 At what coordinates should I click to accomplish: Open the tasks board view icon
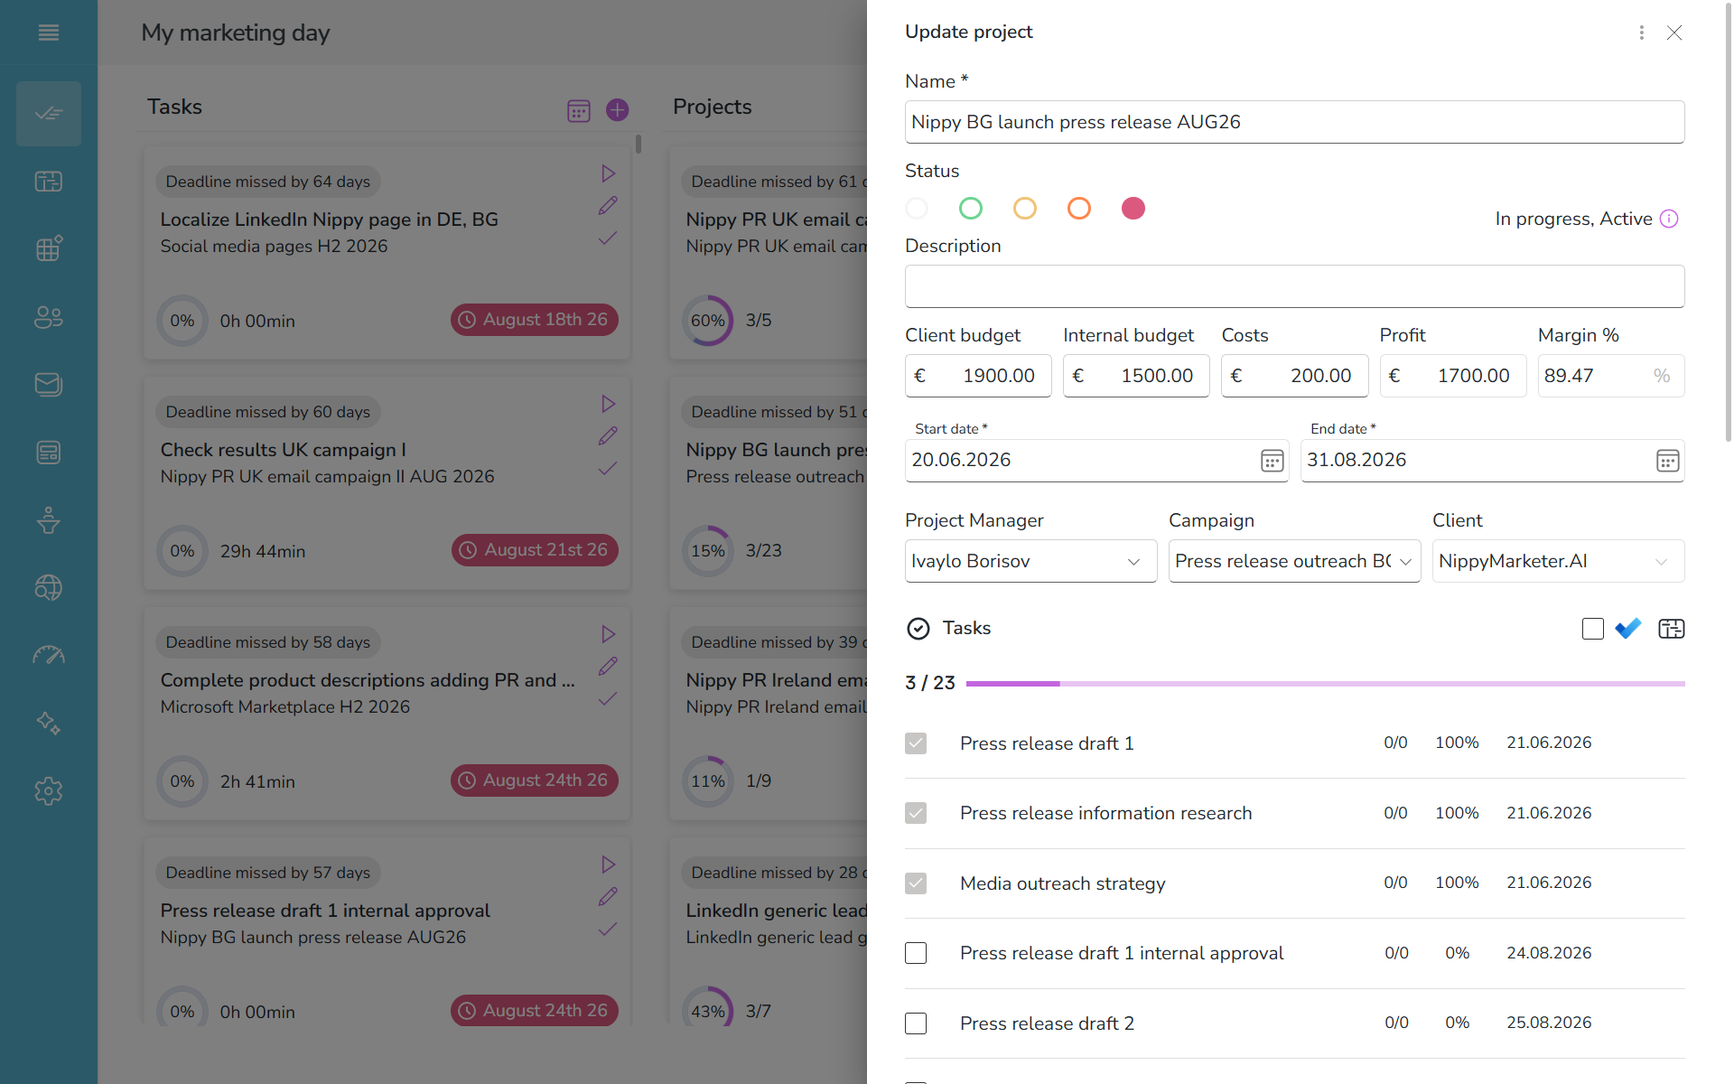tap(1672, 629)
